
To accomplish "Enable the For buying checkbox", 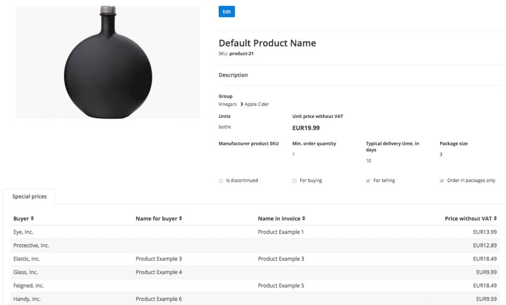I will 295,181.
